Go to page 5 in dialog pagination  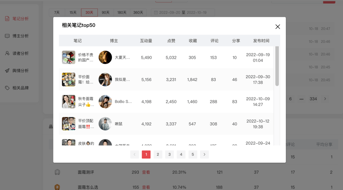tap(193, 154)
